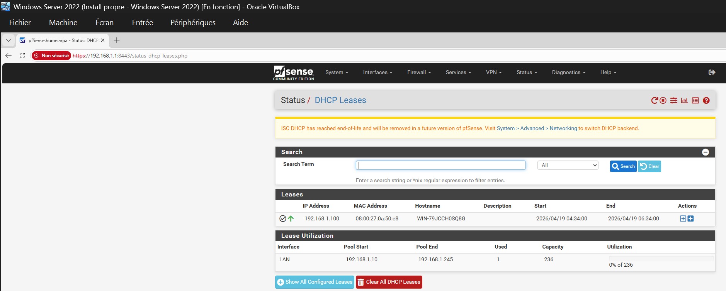Sort leases by Description column header

497,206
